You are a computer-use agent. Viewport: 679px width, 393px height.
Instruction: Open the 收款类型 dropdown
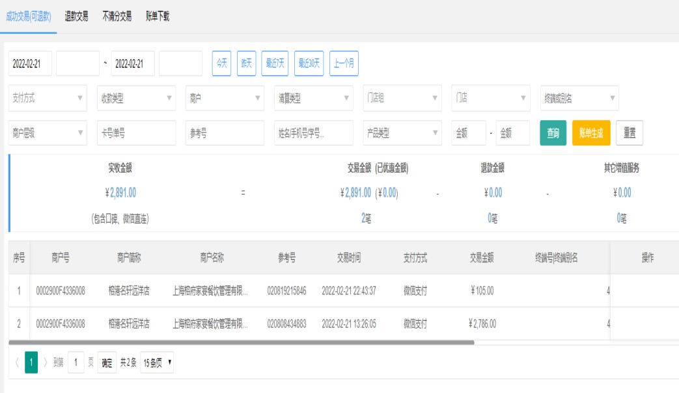tap(136, 98)
